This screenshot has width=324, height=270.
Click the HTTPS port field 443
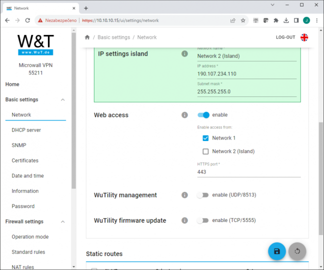(249, 172)
